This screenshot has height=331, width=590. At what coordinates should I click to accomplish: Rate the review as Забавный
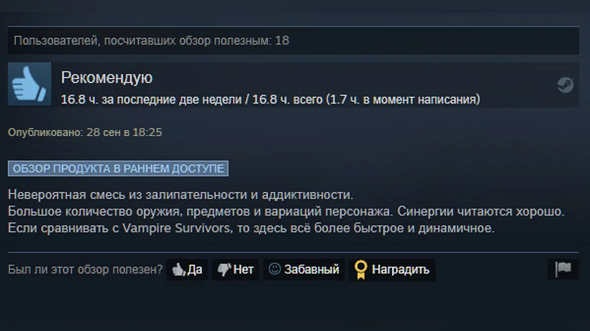pos(303,270)
